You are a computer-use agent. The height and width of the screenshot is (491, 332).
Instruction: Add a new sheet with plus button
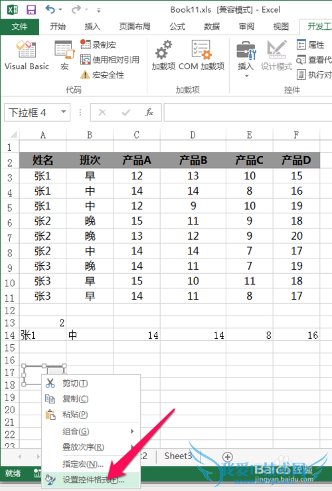[228, 456]
